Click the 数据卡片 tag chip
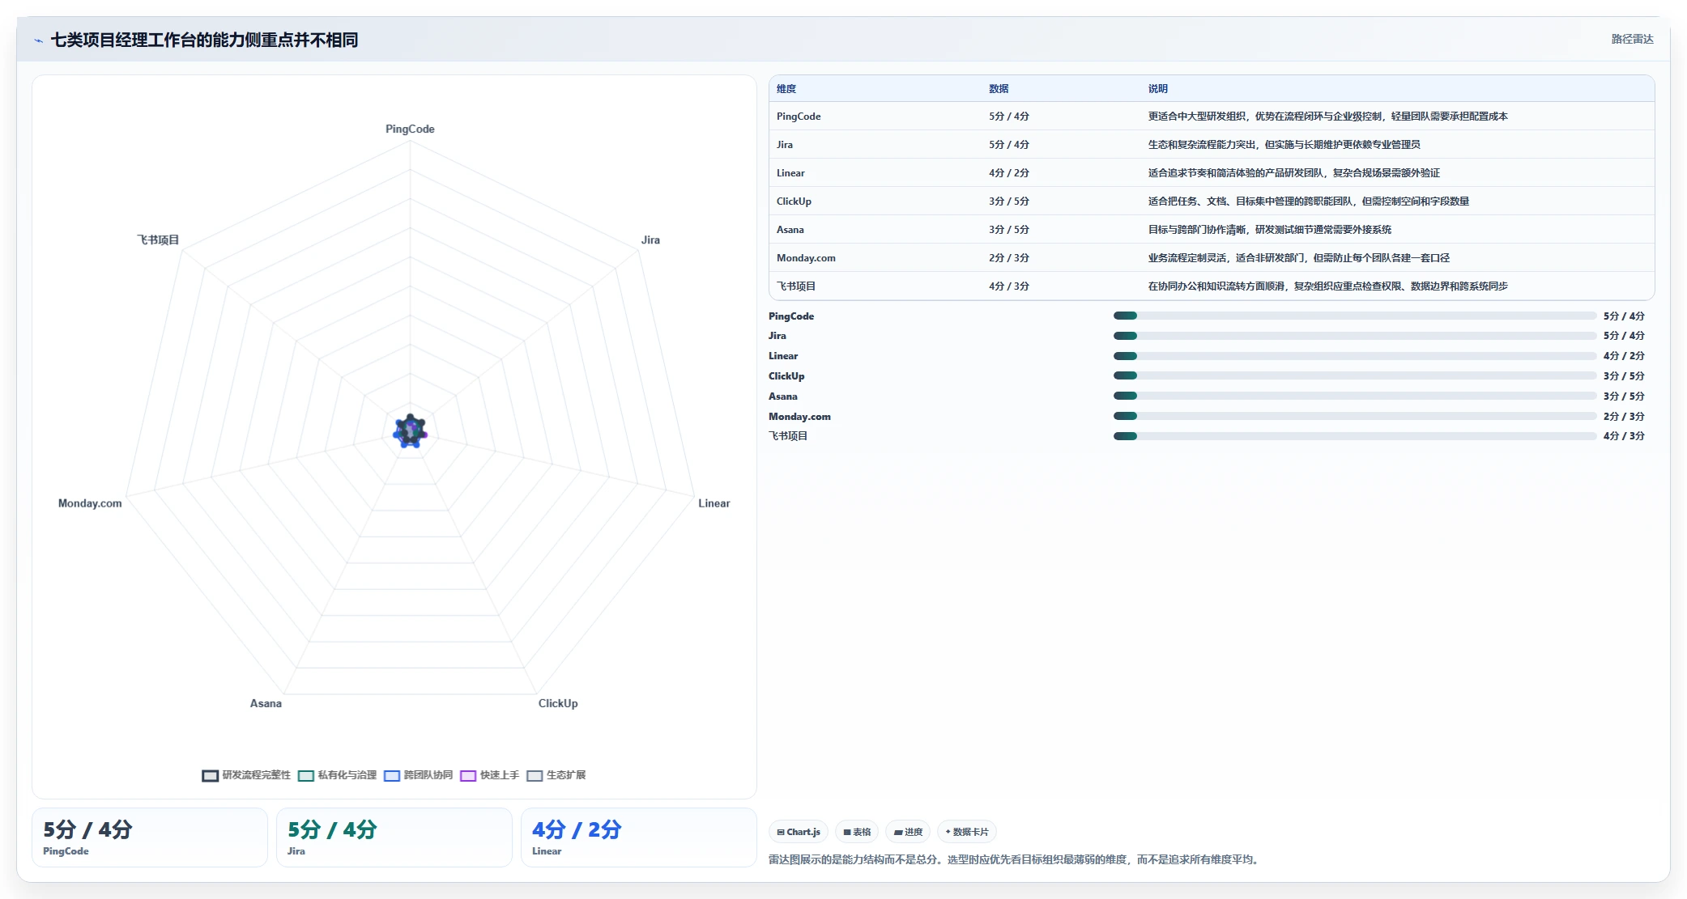 click(967, 832)
